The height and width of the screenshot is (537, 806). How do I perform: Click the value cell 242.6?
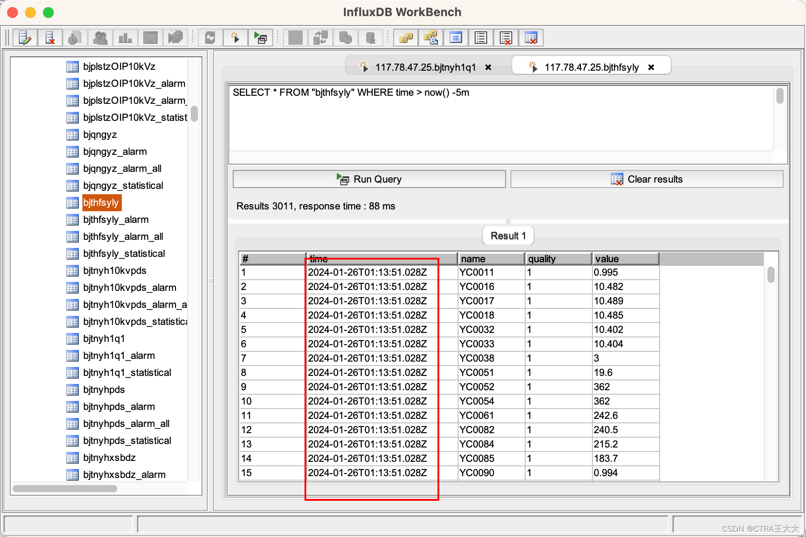click(x=626, y=416)
